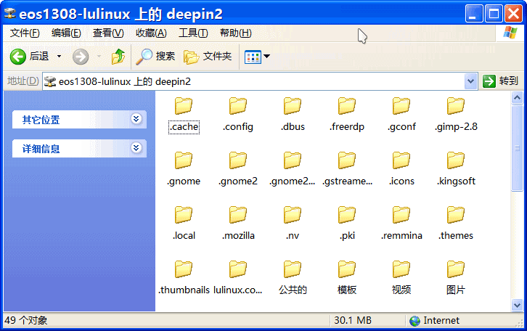Select the .gnome folder icon
This screenshot has width=527, height=331.
coord(184,160)
